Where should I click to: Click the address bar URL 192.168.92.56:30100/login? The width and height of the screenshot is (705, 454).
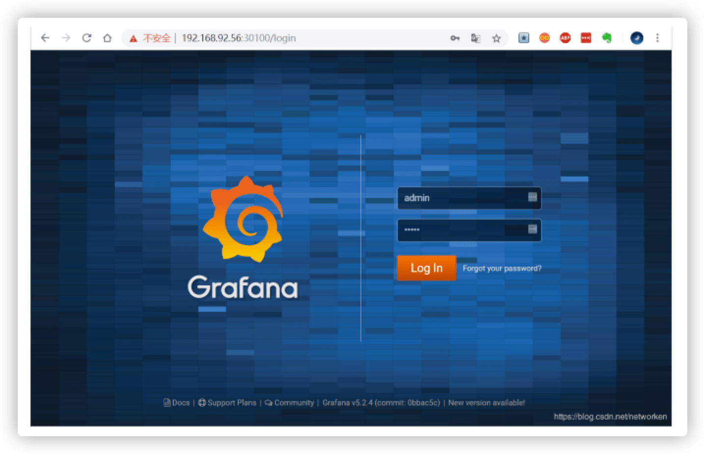[x=239, y=38]
